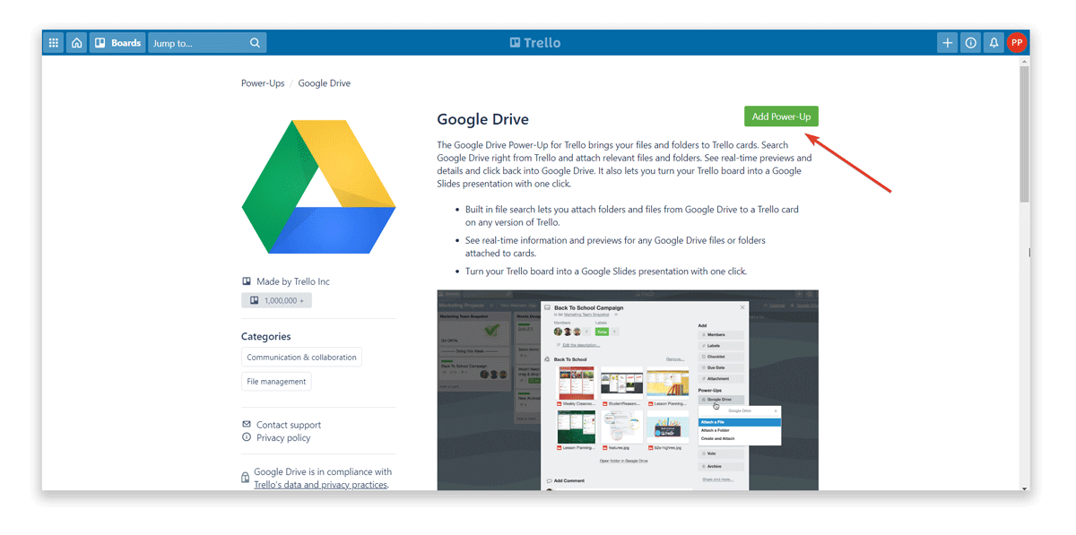
Task: Click the lock icon near compliance text
Action: (246, 478)
